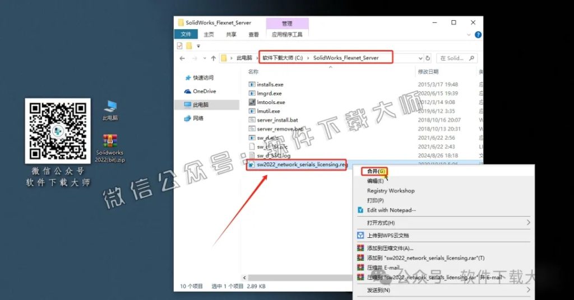Open the 应用程序工具 tab
Image resolution: width=574 pixels, height=300 pixels.
tap(287, 34)
